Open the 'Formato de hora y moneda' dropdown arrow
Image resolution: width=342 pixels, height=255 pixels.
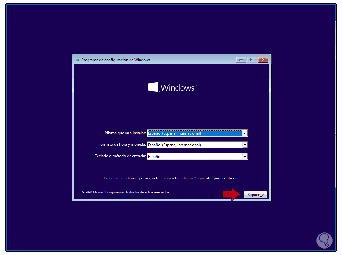coord(245,145)
